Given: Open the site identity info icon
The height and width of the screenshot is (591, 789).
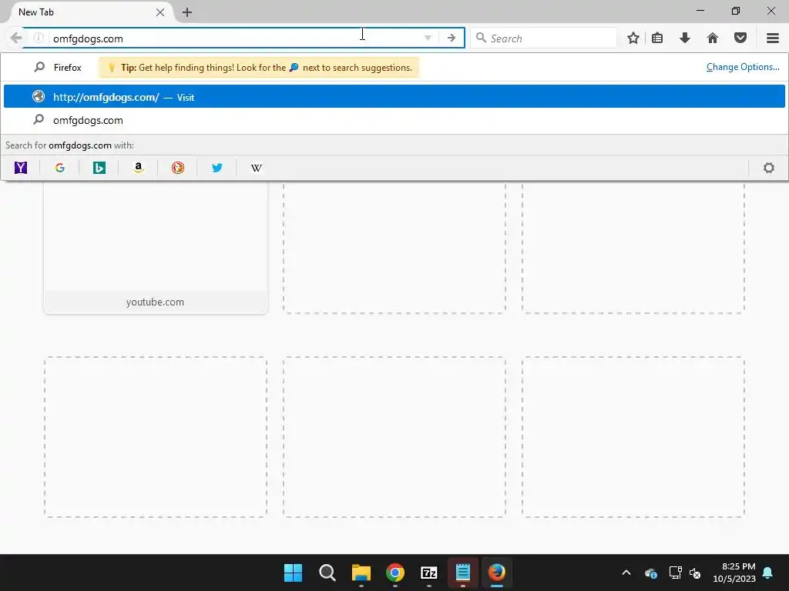Looking at the screenshot, I should coord(39,38).
